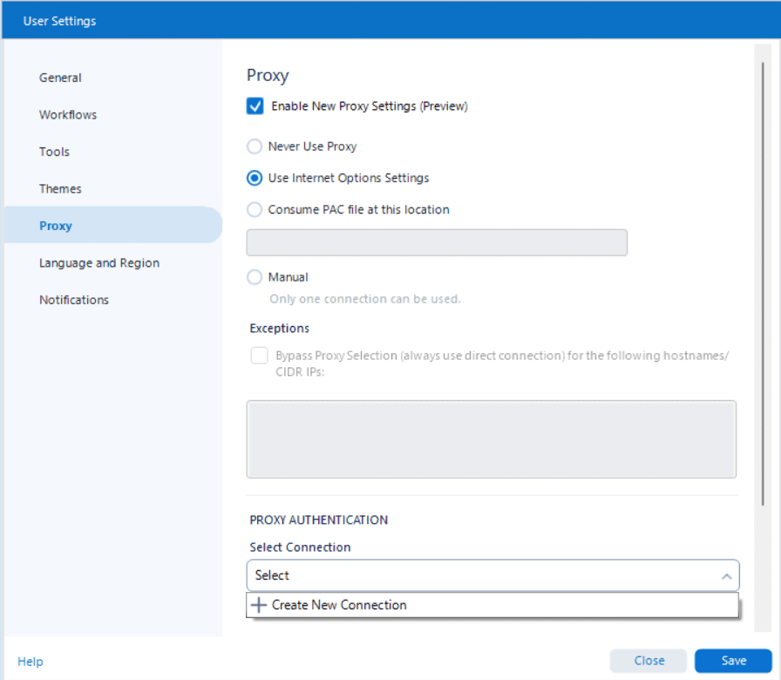
Task: Choose Create New Connection from the list
Action: (x=339, y=605)
